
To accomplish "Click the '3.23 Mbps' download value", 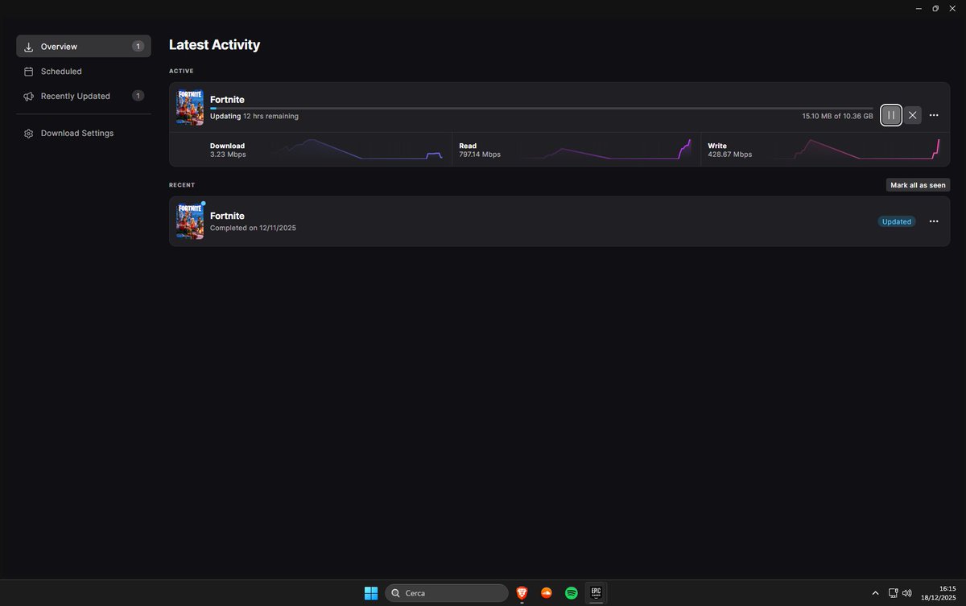I will [x=228, y=155].
